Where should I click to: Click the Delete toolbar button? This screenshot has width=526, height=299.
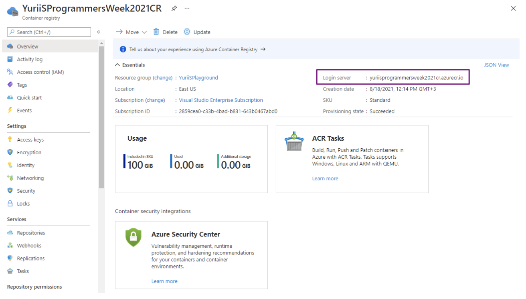[165, 32]
